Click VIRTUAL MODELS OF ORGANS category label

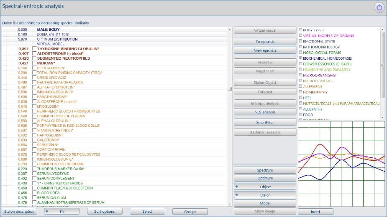[x=328, y=36]
